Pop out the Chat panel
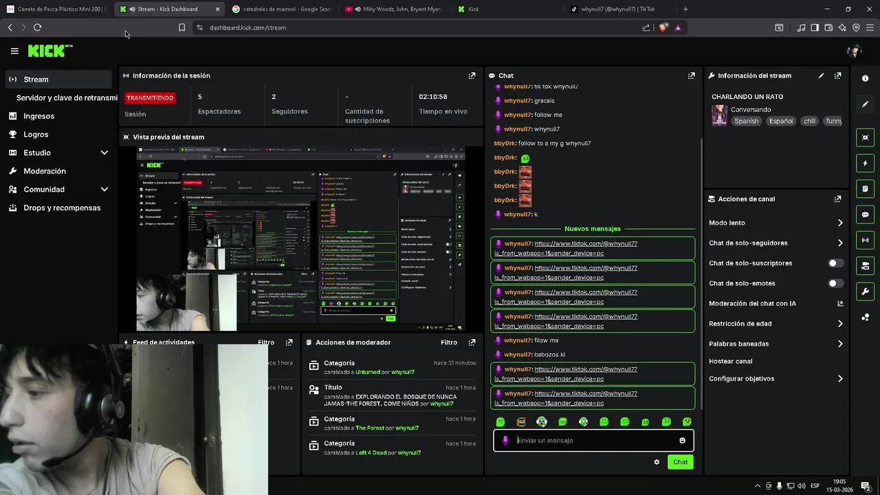 (x=691, y=76)
